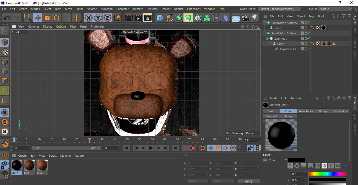Add a Camera object from the toolbar
358x185 pixels.
pyautogui.click(x=245, y=18)
